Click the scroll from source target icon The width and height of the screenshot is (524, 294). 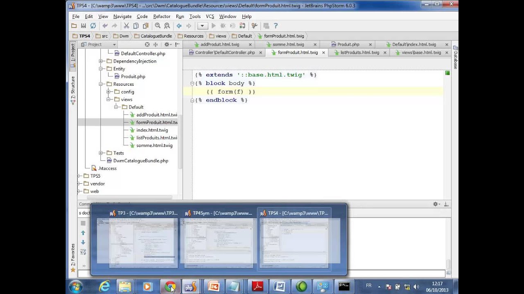[147, 45]
